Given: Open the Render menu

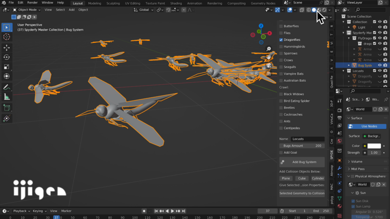Looking at the screenshot, I should click(32, 3).
